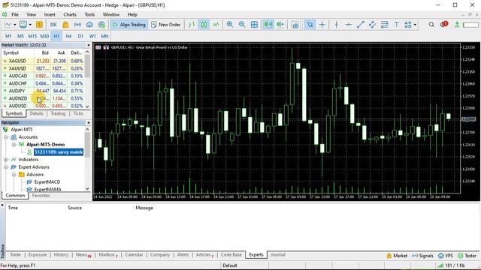
Task: Open the chart profiles dropdown
Action: click(25, 25)
